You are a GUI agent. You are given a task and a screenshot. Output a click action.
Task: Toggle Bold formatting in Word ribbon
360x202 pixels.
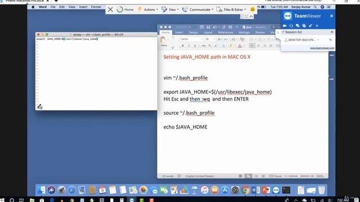tap(183, 46)
